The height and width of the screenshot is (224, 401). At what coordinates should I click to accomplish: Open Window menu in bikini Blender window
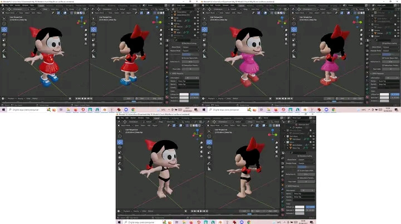coord(141,118)
